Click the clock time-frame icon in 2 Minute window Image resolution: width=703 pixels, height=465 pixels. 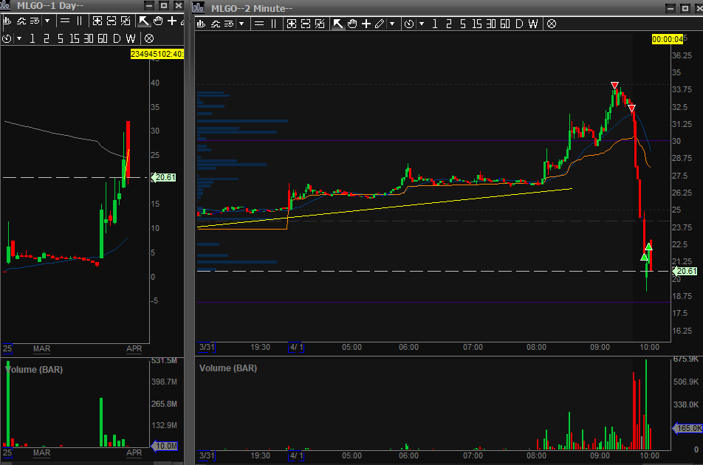coord(409,24)
